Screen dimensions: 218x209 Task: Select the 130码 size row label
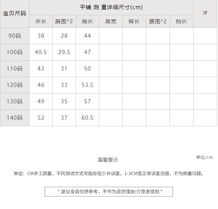[x=15, y=101]
